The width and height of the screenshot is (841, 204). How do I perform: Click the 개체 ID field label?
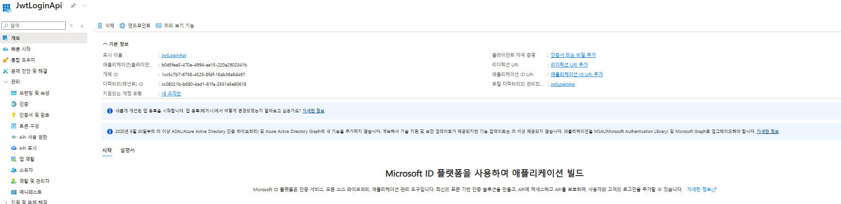click(x=110, y=74)
